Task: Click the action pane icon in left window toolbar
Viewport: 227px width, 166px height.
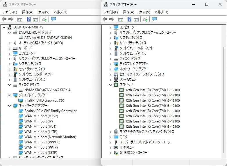Action: [x=35, y=19]
